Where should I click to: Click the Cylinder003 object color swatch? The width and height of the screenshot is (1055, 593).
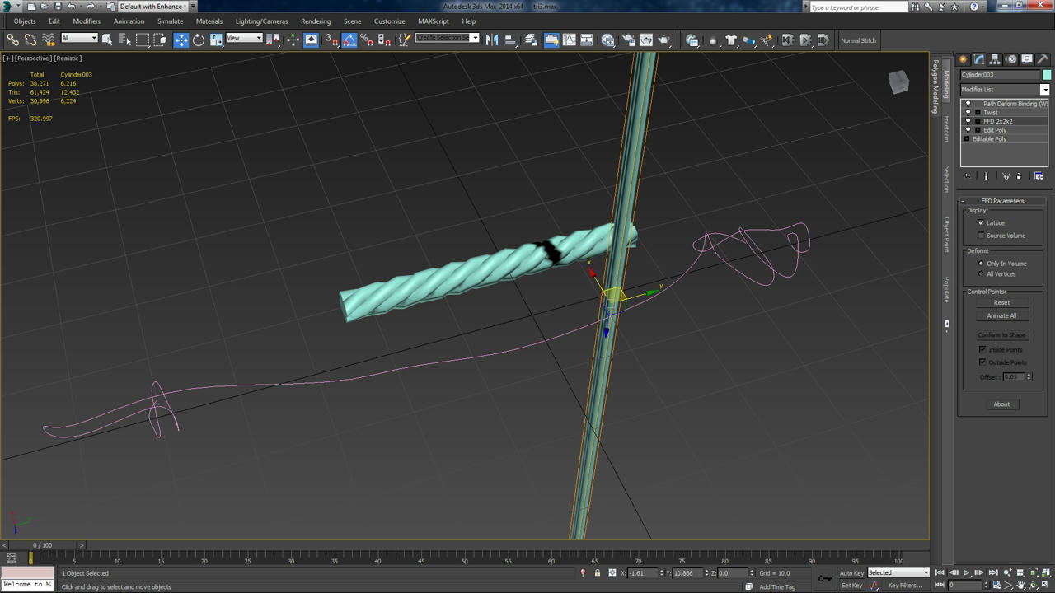tap(1047, 75)
